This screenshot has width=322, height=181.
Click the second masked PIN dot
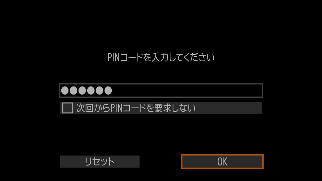[73, 90]
